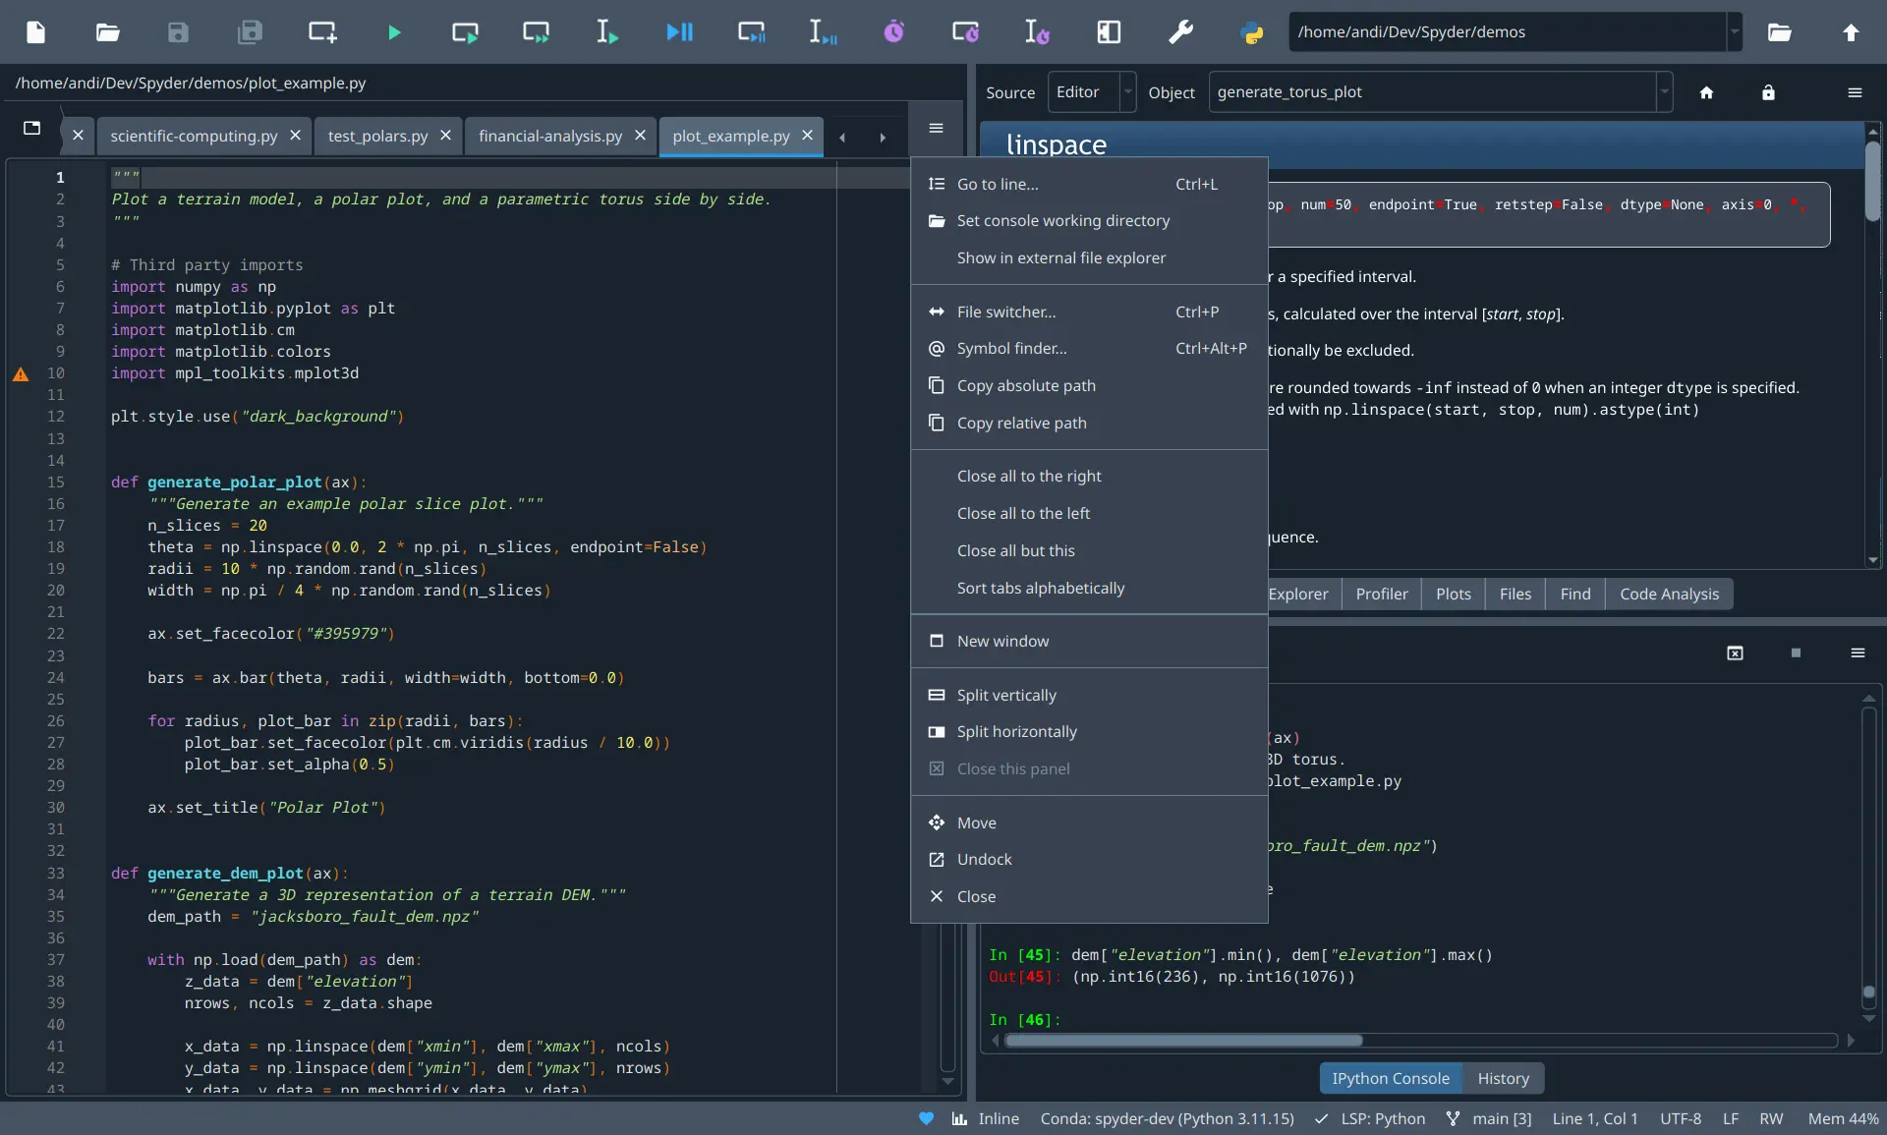Save all files toolbar icon
Viewport: 1887px width, 1135px height.
[250, 32]
